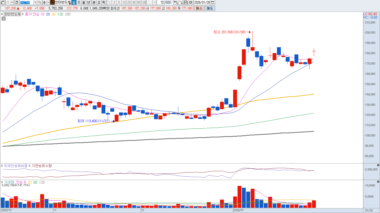Select the 월 monthly chart period
The height and width of the screenshot is (213, 380).
click(x=84, y=2)
